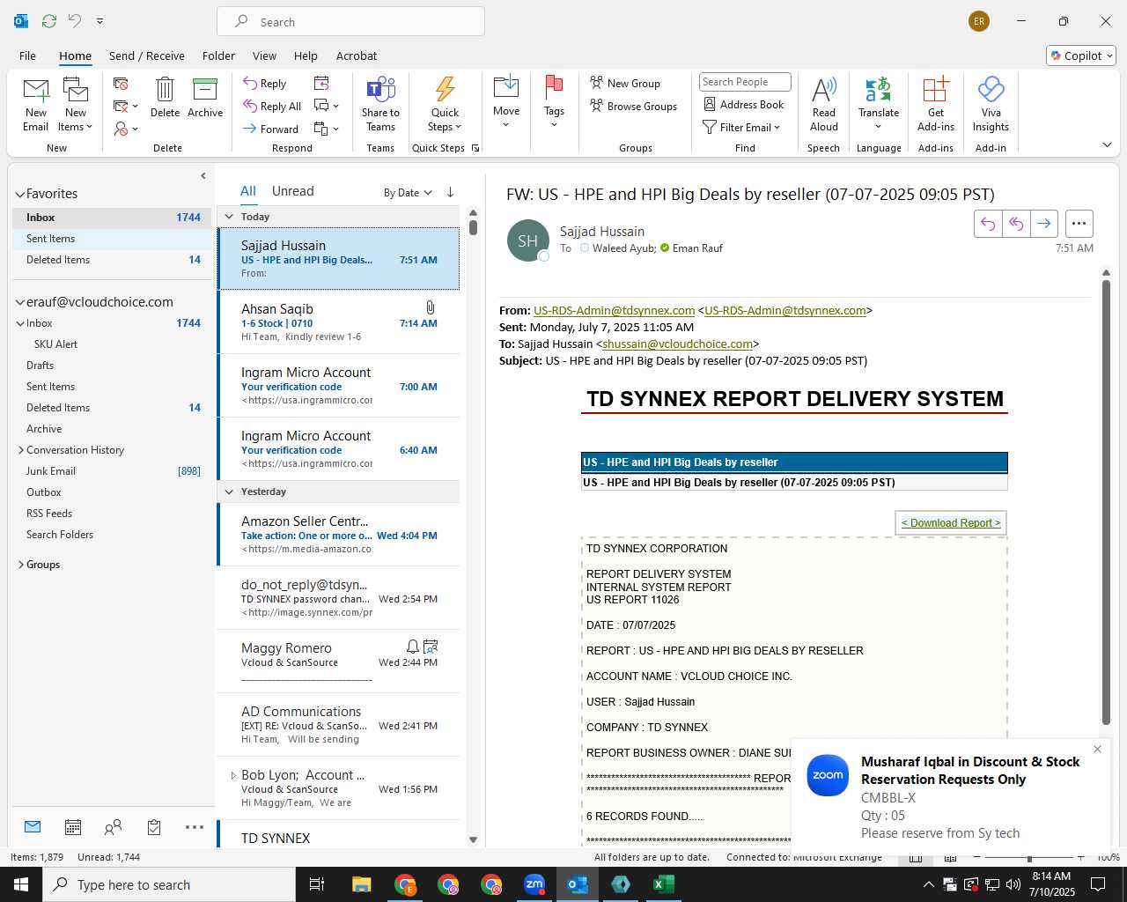Click the Download Report link
The image size is (1127, 902).
[x=951, y=523]
